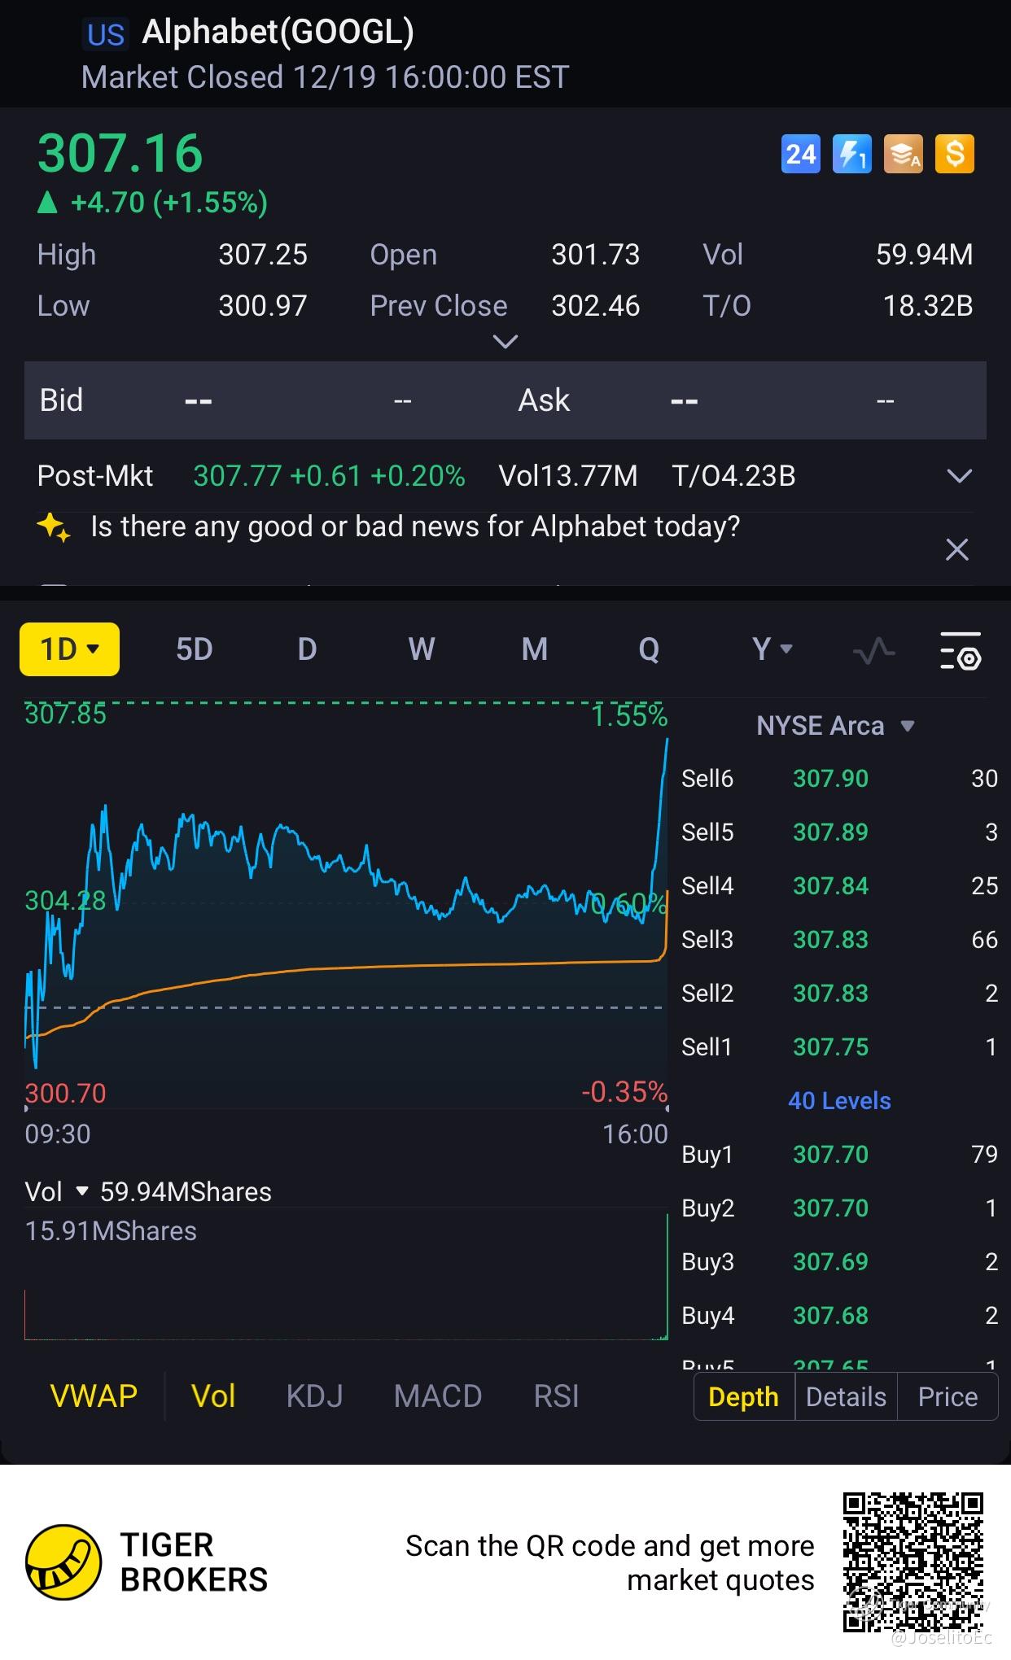Switch chart to Q quarterly timeframe

(x=649, y=649)
